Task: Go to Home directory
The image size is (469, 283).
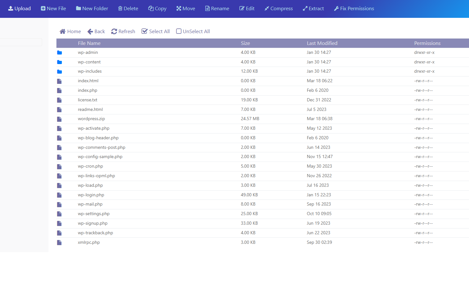Action: (x=70, y=31)
